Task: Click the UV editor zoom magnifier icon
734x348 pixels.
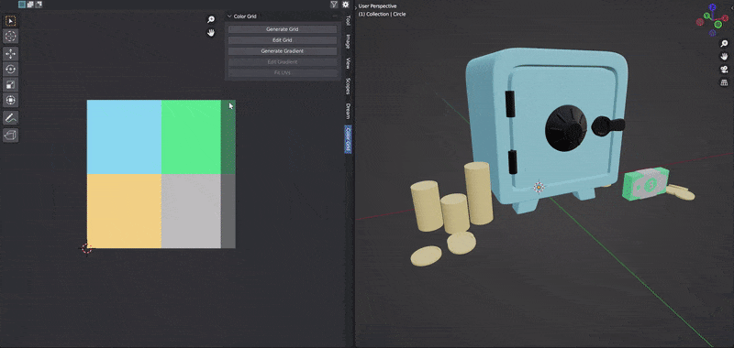Action: tap(211, 19)
